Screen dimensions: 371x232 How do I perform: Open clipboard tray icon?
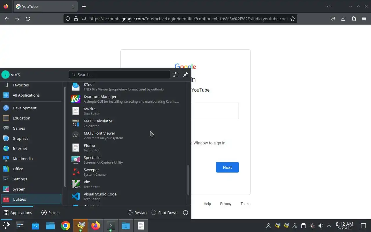tap(303, 226)
